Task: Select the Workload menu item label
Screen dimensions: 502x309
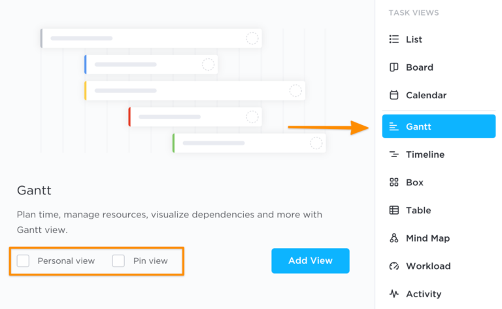Action: [x=428, y=266]
